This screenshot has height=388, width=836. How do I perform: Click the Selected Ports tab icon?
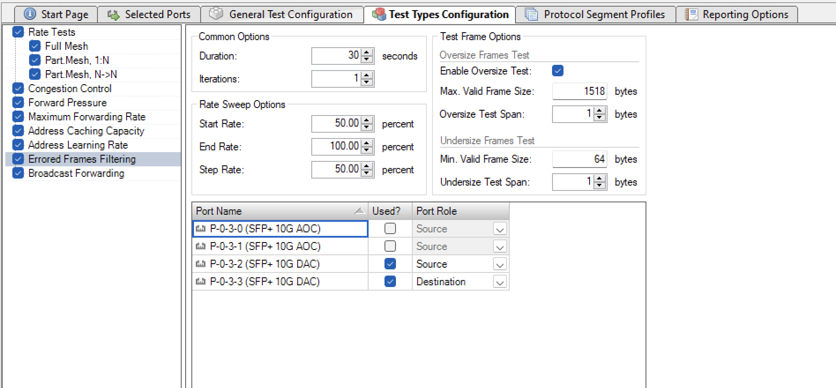click(x=113, y=15)
